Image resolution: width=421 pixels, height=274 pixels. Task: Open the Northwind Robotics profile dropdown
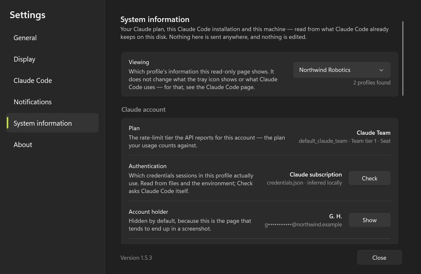coord(342,70)
